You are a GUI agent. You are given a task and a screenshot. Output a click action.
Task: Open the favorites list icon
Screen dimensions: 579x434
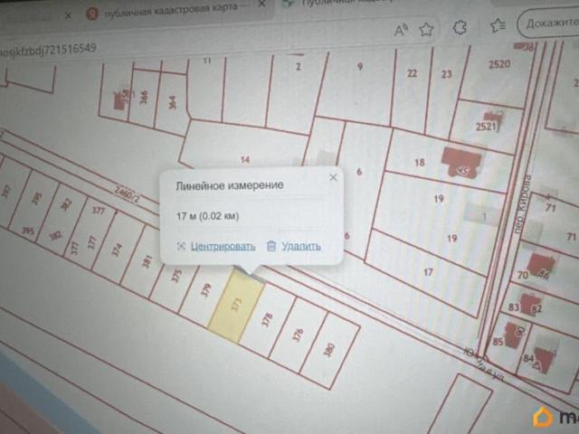point(498,25)
